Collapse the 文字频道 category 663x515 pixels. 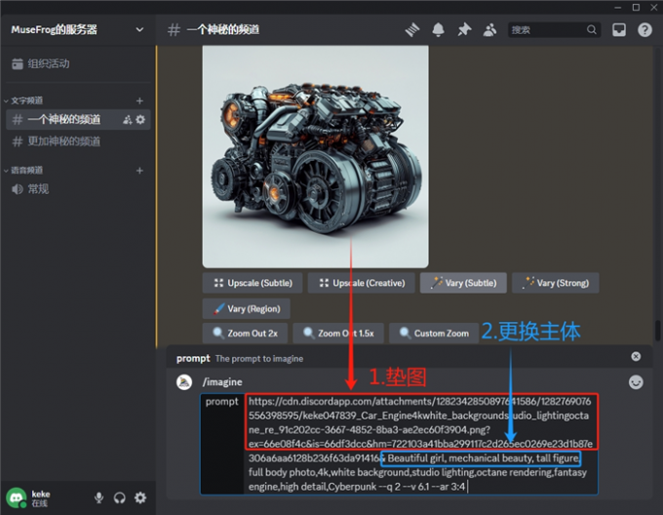coord(24,100)
